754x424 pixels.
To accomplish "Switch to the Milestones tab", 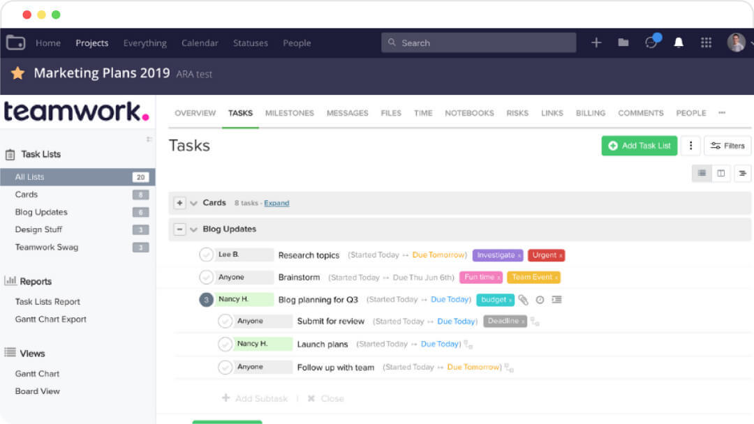I will 290,113.
